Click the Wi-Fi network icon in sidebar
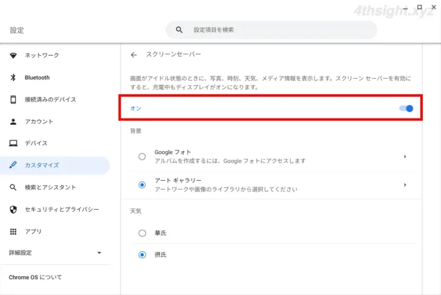The width and height of the screenshot is (441, 295). click(x=13, y=55)
